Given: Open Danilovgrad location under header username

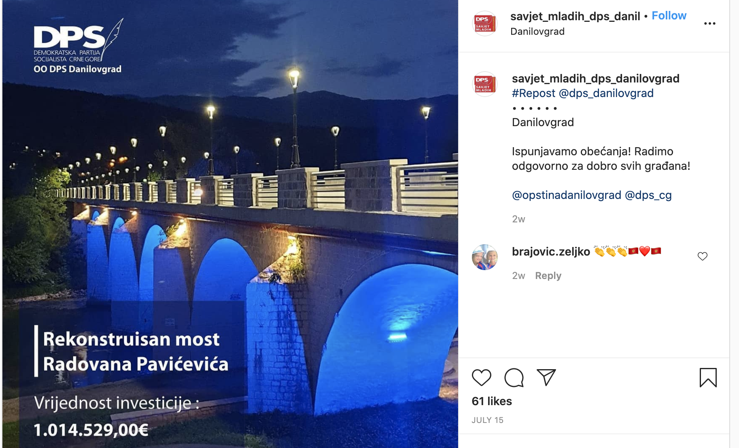Looking at the screenshot, I should click(x=537, y=32).
